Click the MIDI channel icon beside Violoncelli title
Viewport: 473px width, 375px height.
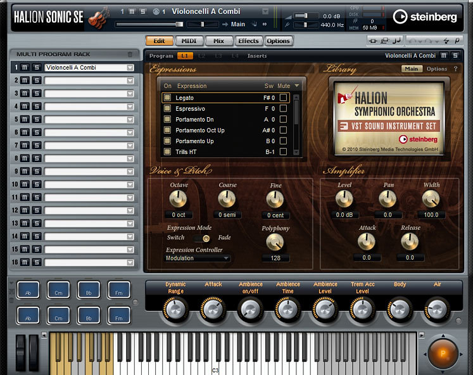[x=156, y=12]
